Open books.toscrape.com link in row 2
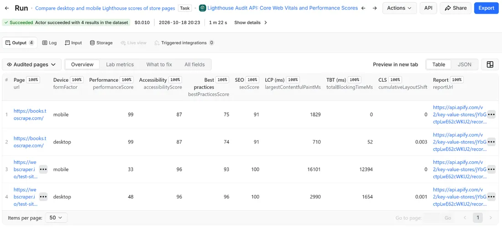Viewport: 502px width, 227px height. (30, 142)
